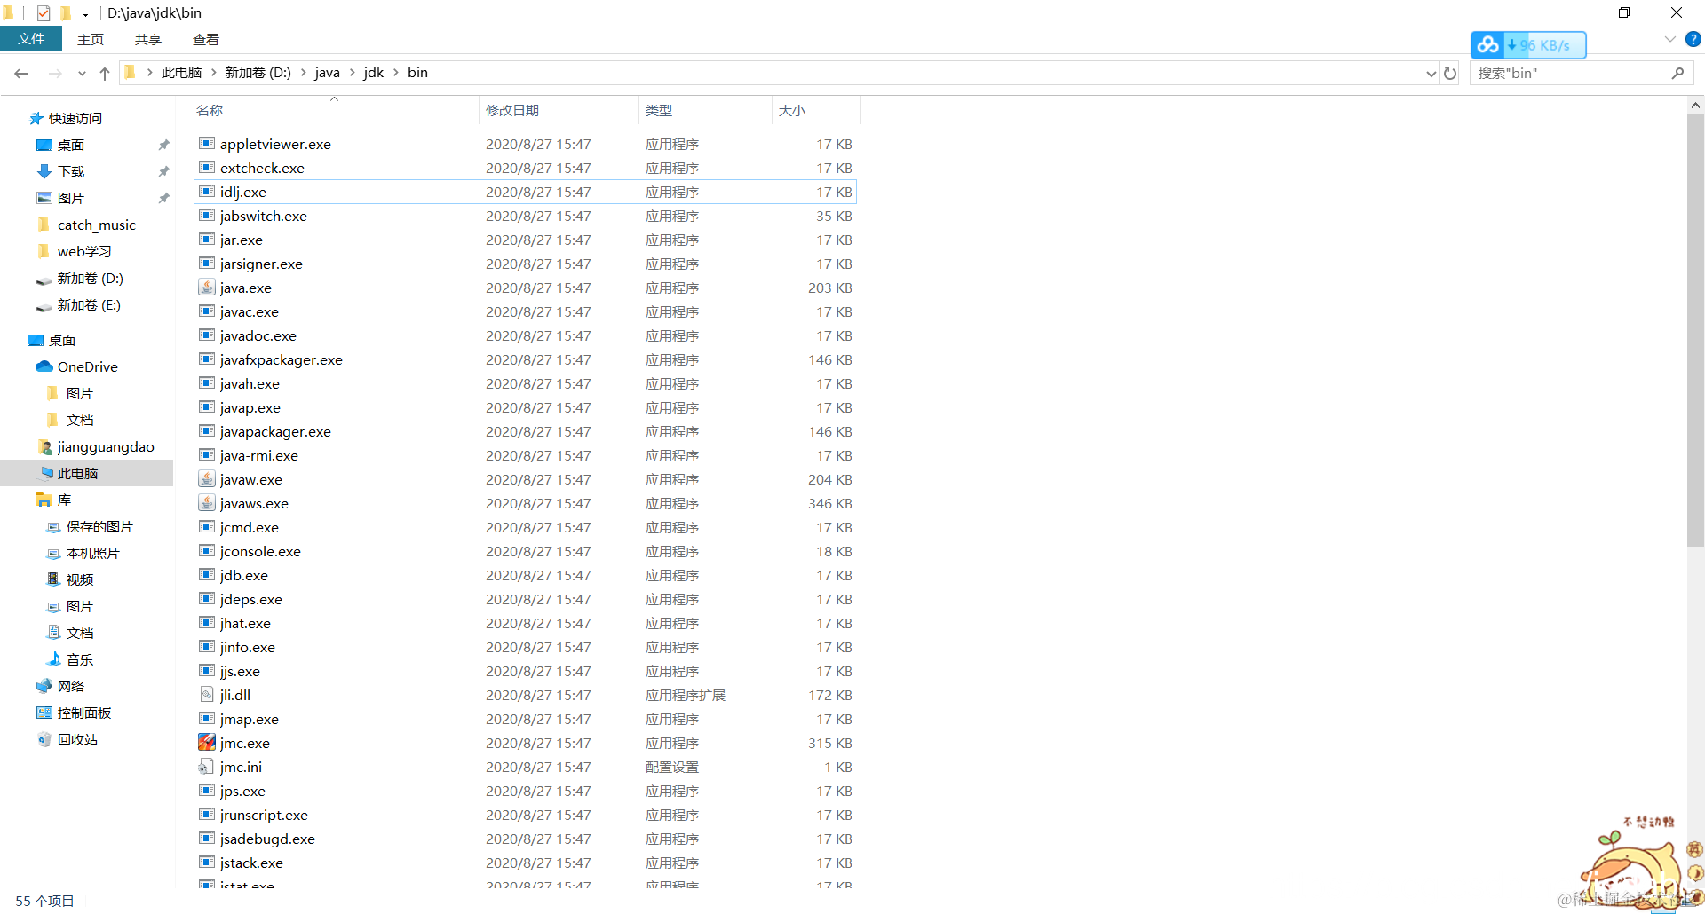Click the chevron after 新加卷 (D:) breadcrumb

tap(304, 73)
